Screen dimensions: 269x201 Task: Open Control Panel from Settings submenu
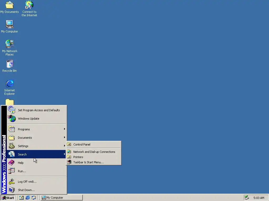click(x=94, y=144)
